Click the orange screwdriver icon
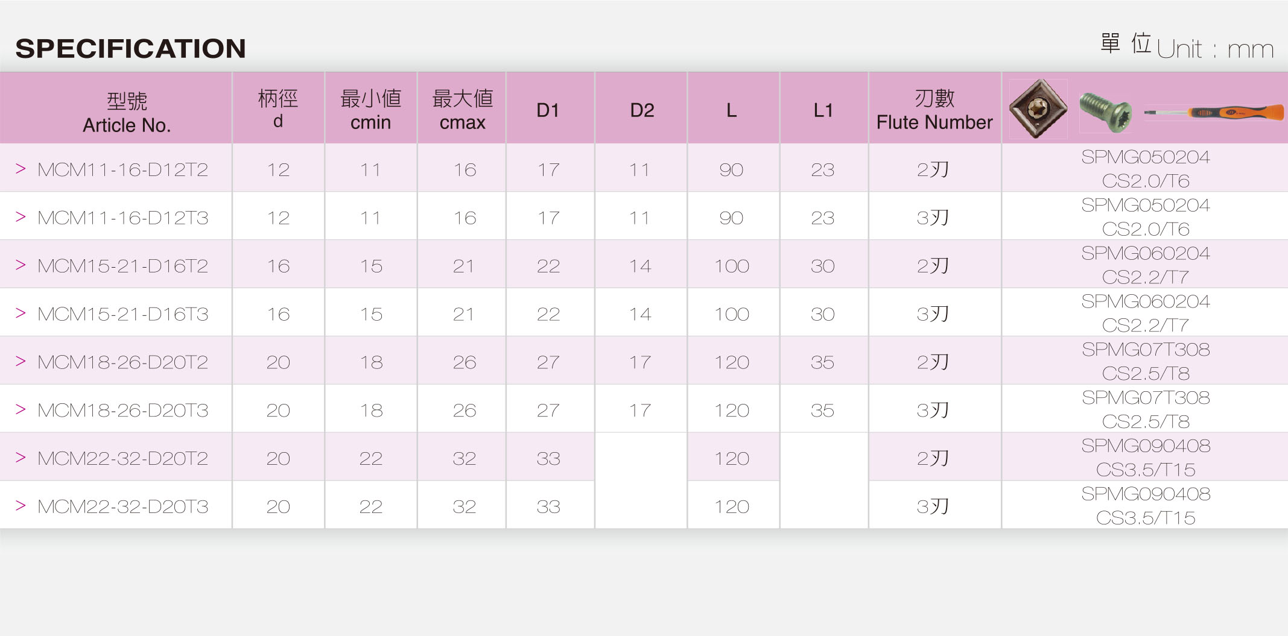This screenshot has height=636, width=1288. point(1214,112)
